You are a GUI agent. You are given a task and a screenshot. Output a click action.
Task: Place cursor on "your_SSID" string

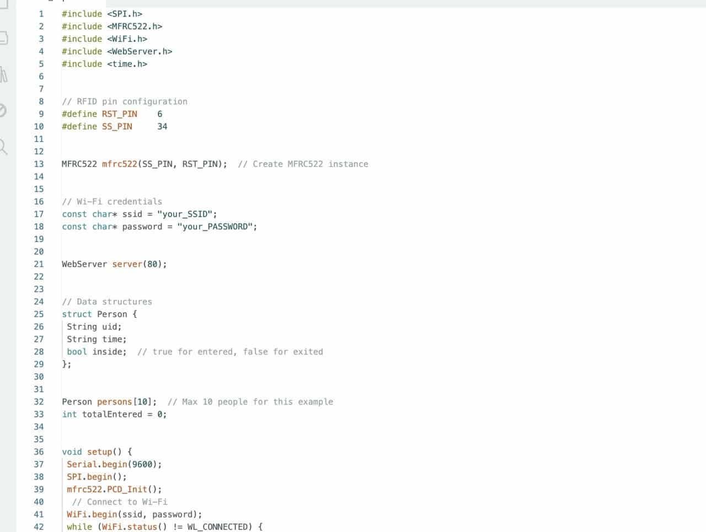click(x=186, y=214)
